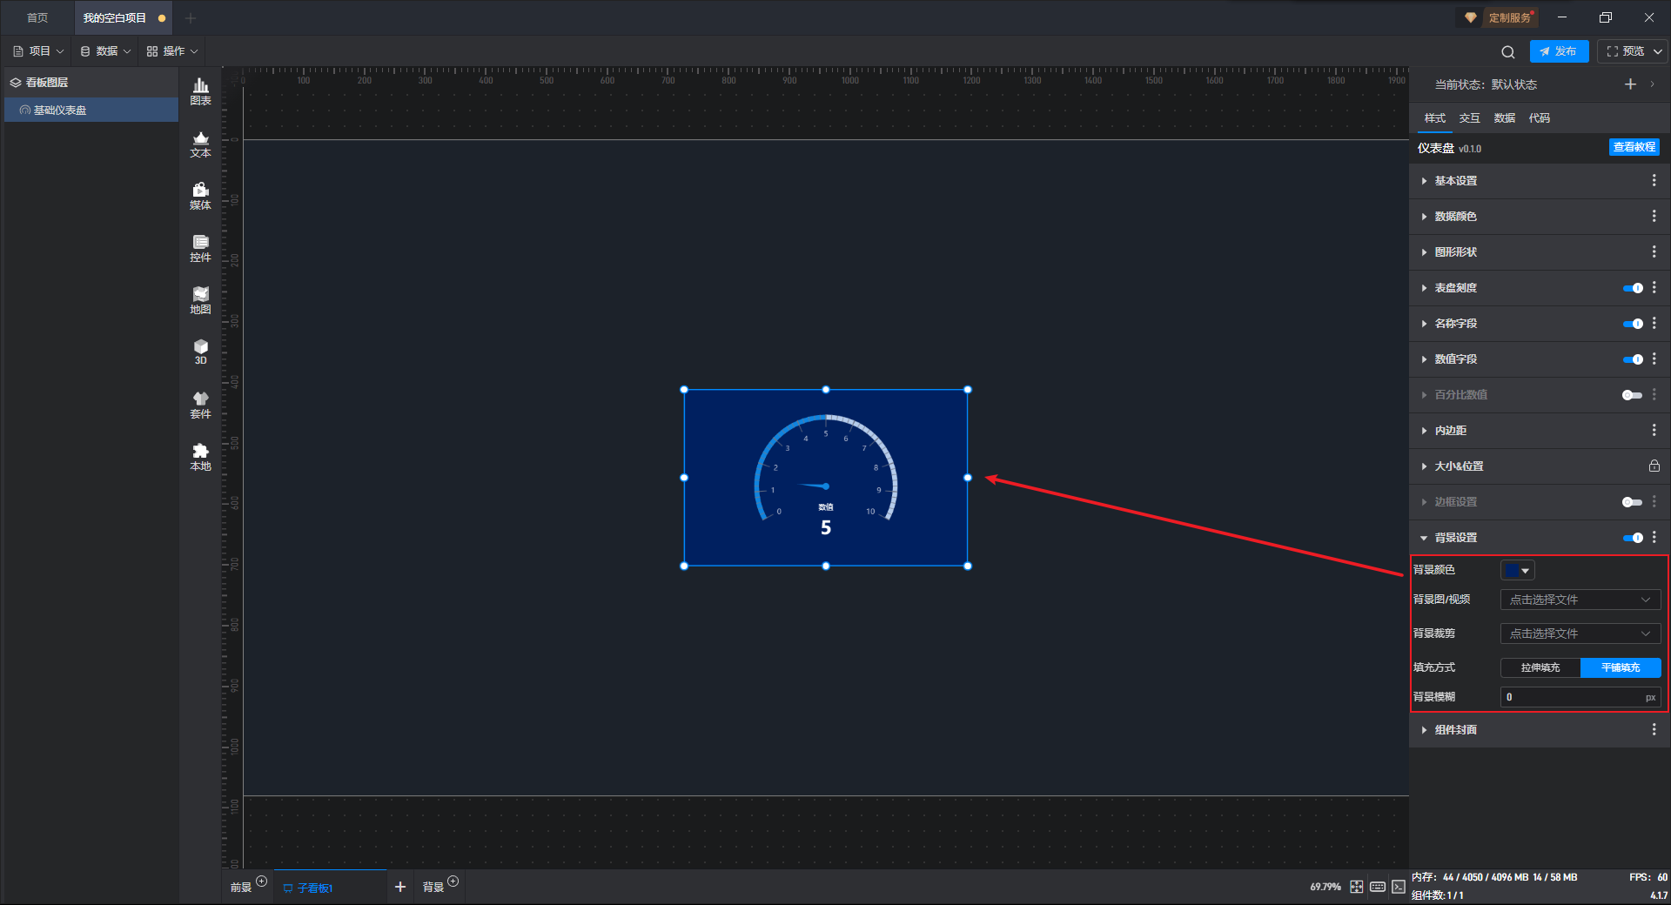Open more options for 基本设置
The height and width of the screenshot is (905, 1671).
(1654, 180)
